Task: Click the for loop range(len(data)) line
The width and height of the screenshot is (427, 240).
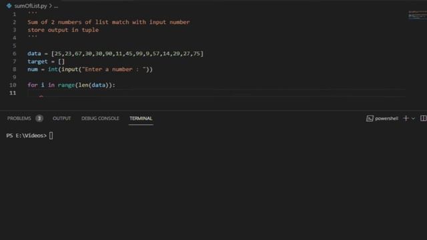Action: 71,85
